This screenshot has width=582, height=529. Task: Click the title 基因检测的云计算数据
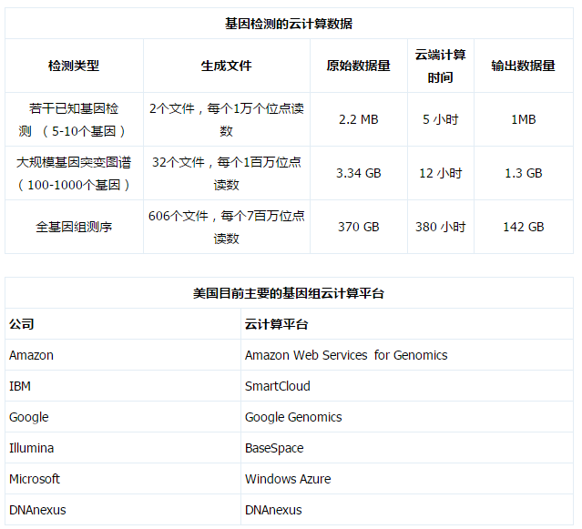[289, 24]
